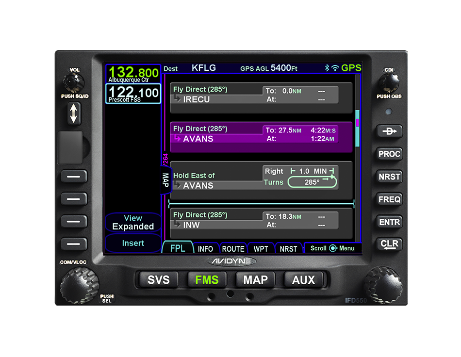Select the FMS page key

click(207, 279)
